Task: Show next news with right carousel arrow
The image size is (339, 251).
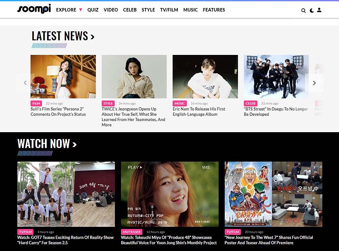Action: (314, 83)
